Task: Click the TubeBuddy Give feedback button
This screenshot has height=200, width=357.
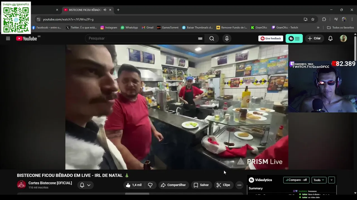Action: pos(271,38)
